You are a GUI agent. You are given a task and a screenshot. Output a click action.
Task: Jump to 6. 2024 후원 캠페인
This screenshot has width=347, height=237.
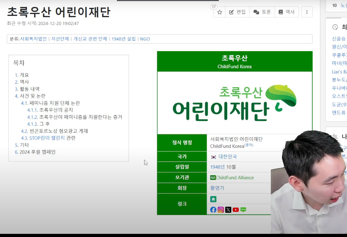[35, 152]
